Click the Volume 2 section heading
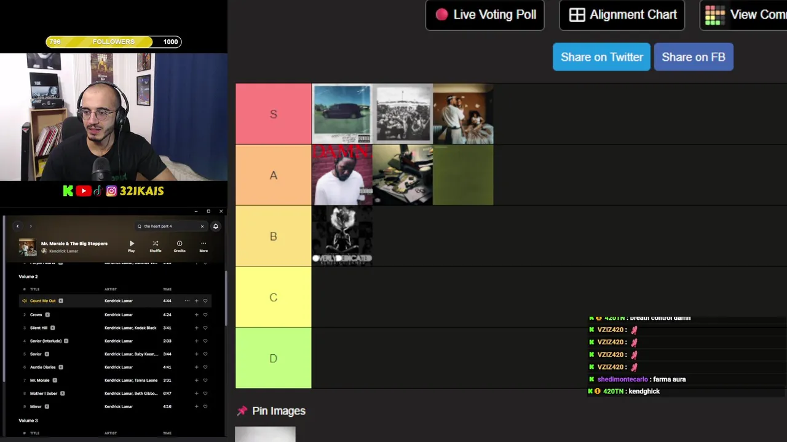The width and height of the screenshot is (787, 442). tap(28, 277)
